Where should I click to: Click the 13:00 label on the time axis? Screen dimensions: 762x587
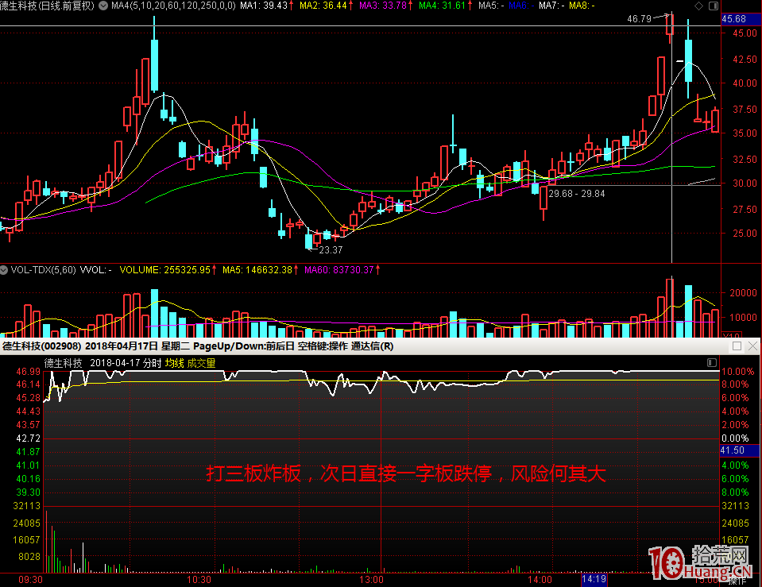[x=371, y=580]
